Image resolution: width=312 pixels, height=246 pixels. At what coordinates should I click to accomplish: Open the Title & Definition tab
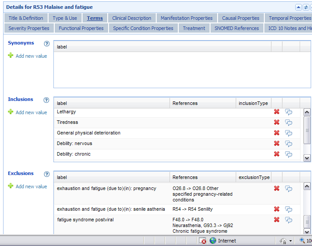click(26, 18)
